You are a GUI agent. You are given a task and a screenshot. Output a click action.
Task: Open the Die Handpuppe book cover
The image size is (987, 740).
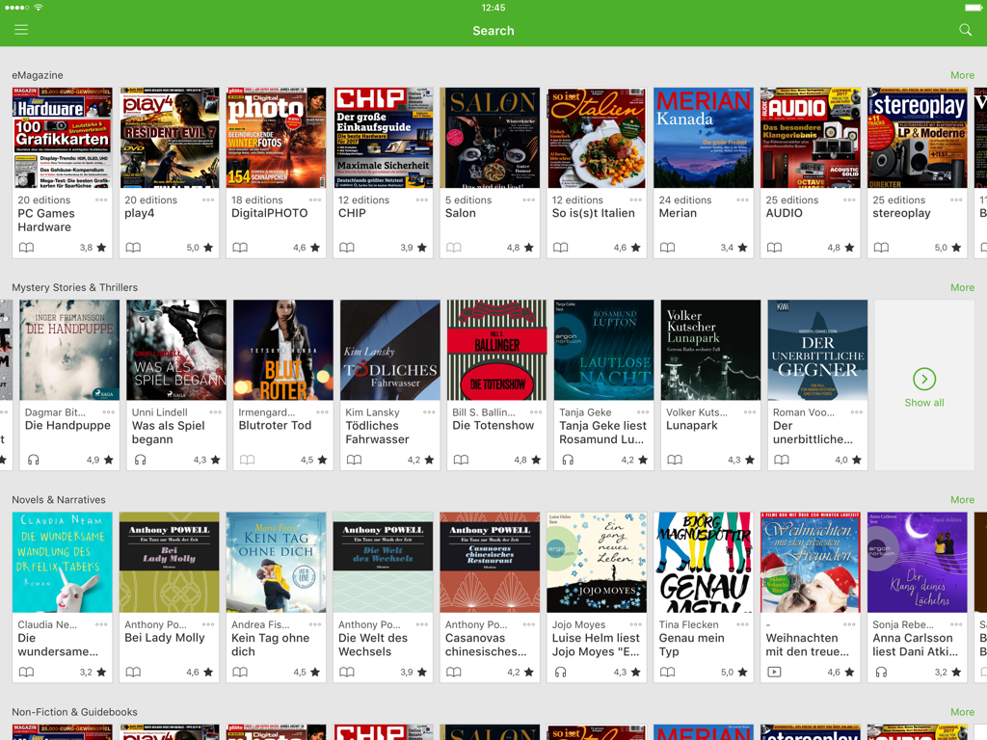pyautogui.click(x=69, y=350)
